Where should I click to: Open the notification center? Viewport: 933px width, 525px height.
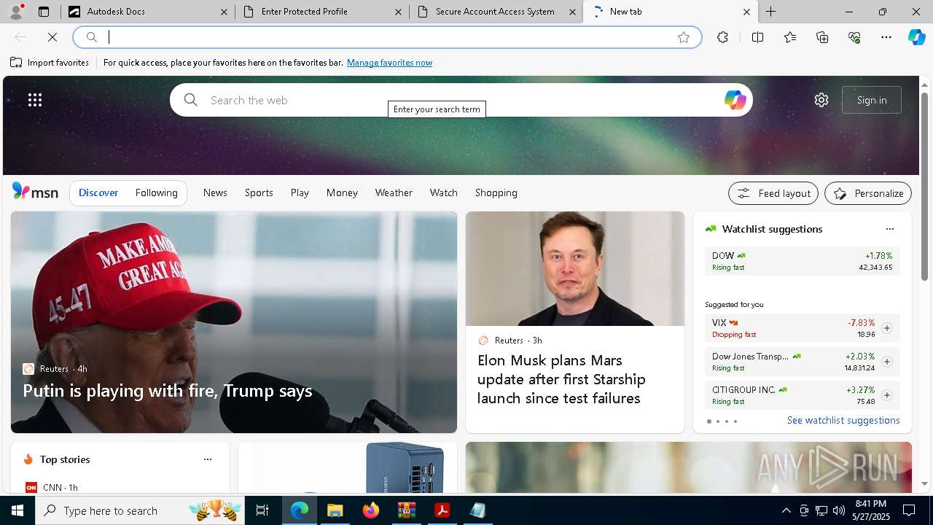click(909, 510)
